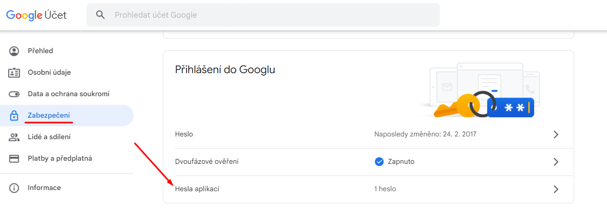Open the Hesla aplikací settings
Viewport: 607px width, 208px height.
[x=197, y=189]
